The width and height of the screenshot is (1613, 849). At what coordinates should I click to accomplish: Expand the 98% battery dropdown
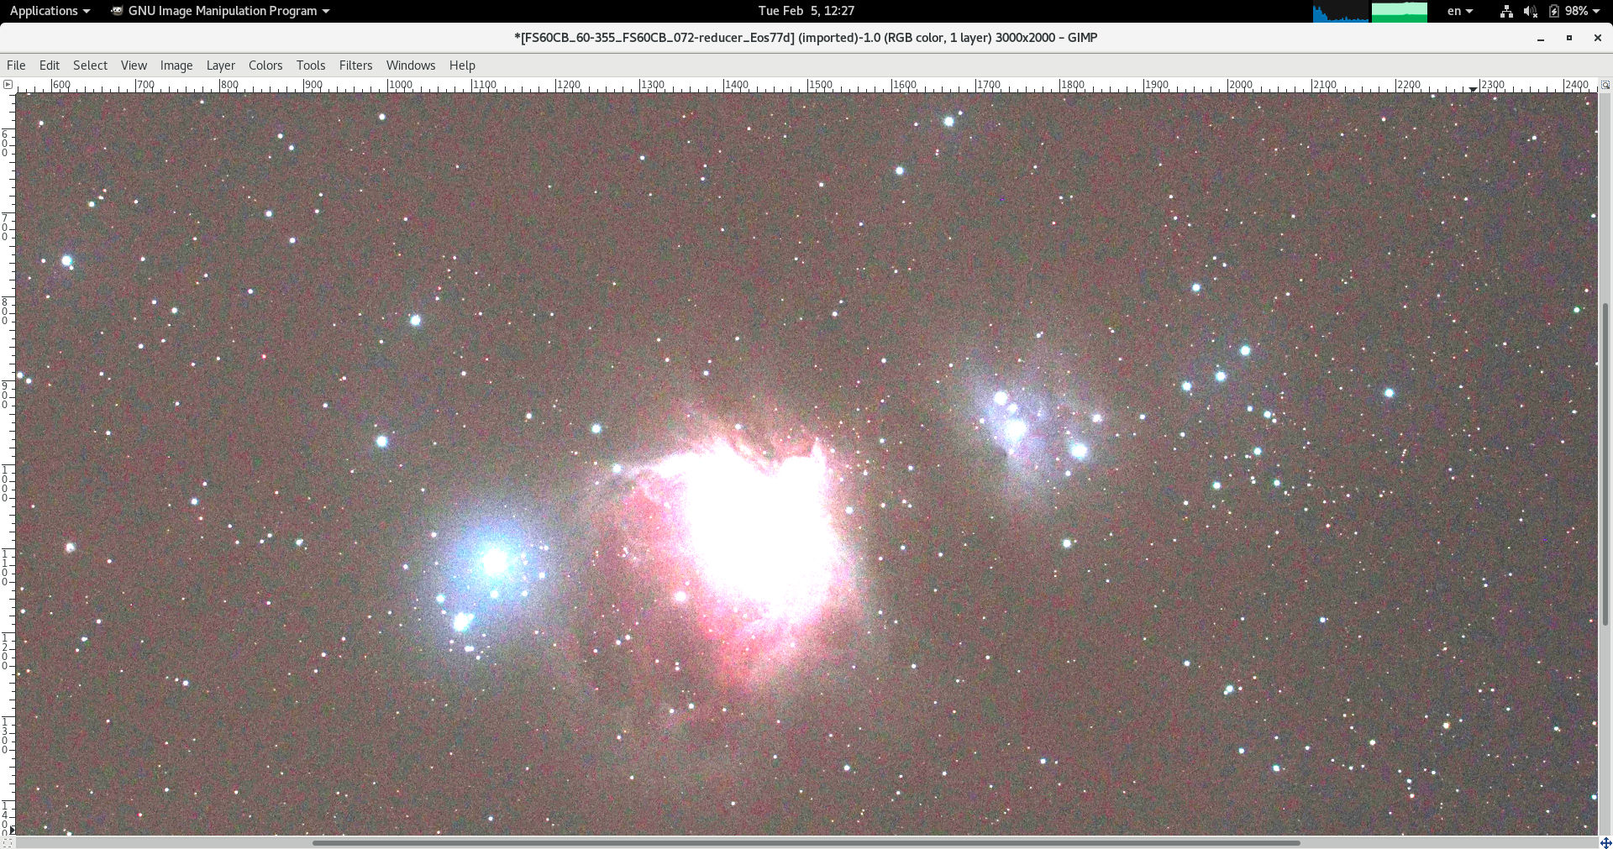pos(1579,11)
